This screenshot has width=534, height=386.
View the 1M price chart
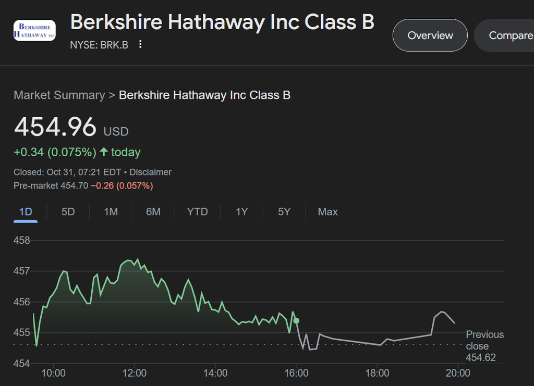pos(110,211)
